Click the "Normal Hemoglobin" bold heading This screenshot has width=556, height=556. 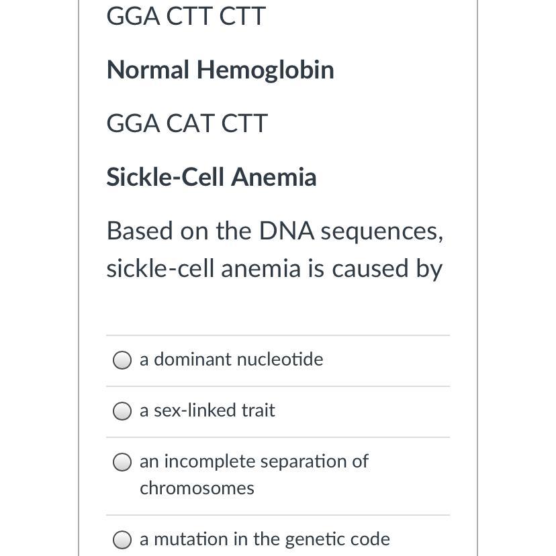click(x=220, y=70)
